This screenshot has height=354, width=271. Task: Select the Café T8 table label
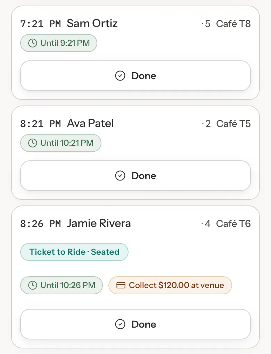tap(233, 24)
